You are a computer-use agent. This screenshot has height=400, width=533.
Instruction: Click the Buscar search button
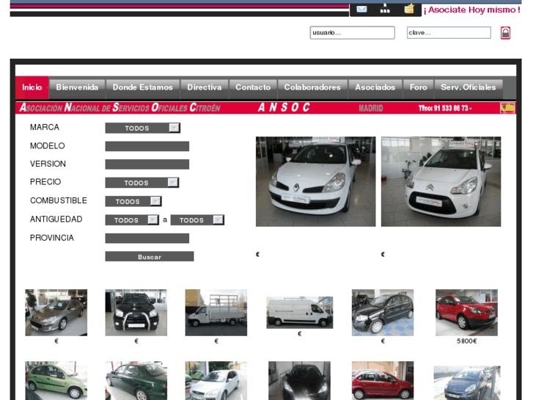[150, 257]
